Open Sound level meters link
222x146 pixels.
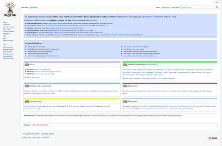(x=179, y=70)
